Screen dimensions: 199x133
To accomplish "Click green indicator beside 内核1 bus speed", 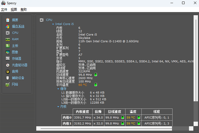I will 123,123.
